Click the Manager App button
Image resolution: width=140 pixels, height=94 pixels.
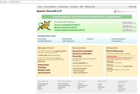point(129,26)
